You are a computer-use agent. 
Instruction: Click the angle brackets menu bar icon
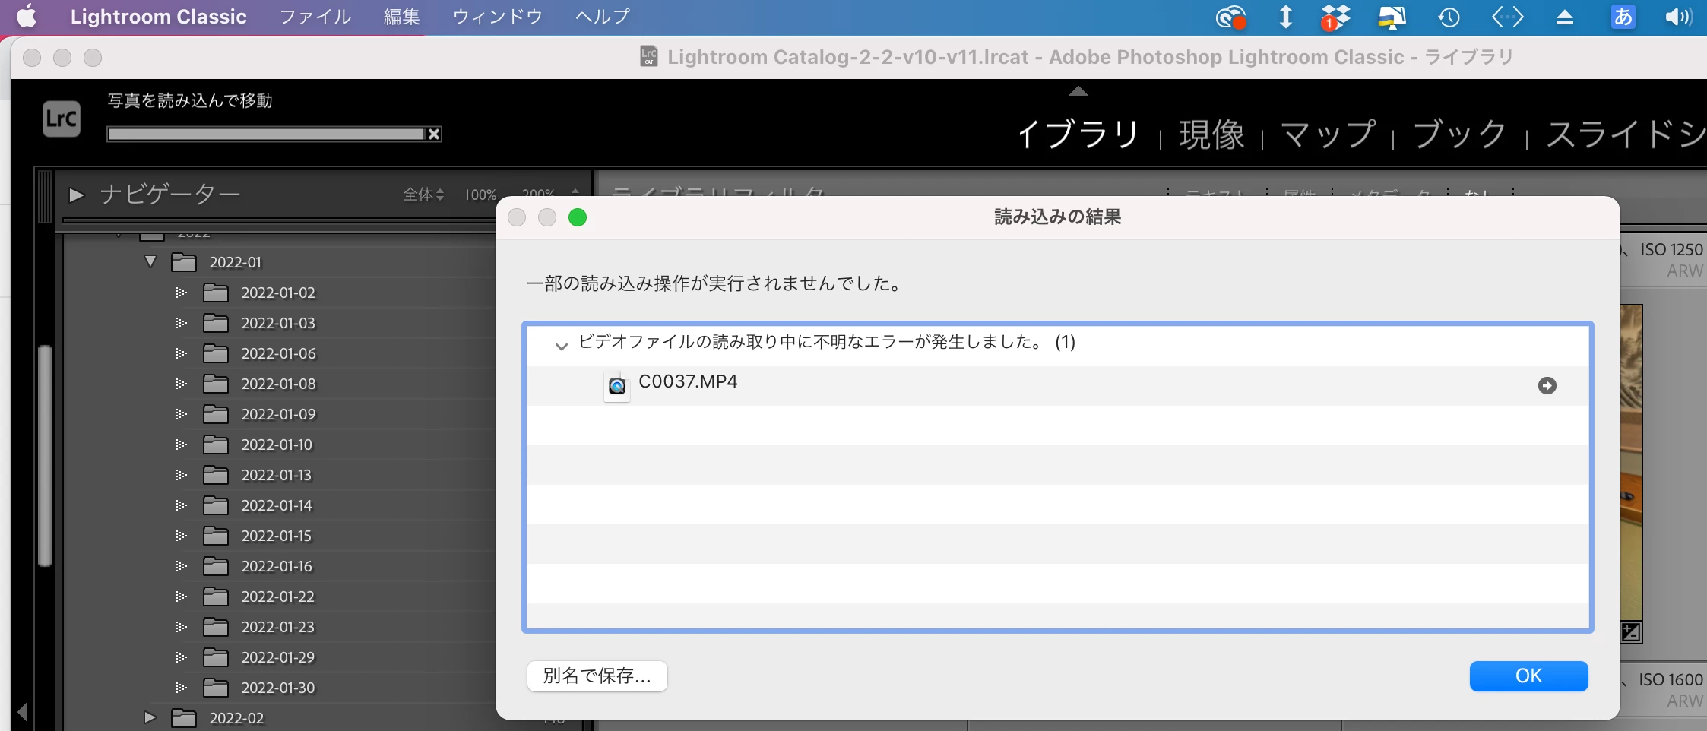tap(1507, 17)
